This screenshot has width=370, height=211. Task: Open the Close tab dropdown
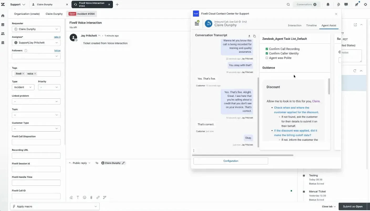click(329, 207)
